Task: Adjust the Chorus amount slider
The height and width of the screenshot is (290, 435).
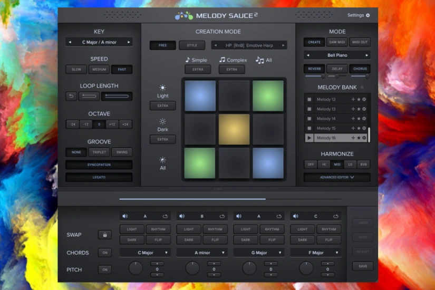Action: [360, 76]
